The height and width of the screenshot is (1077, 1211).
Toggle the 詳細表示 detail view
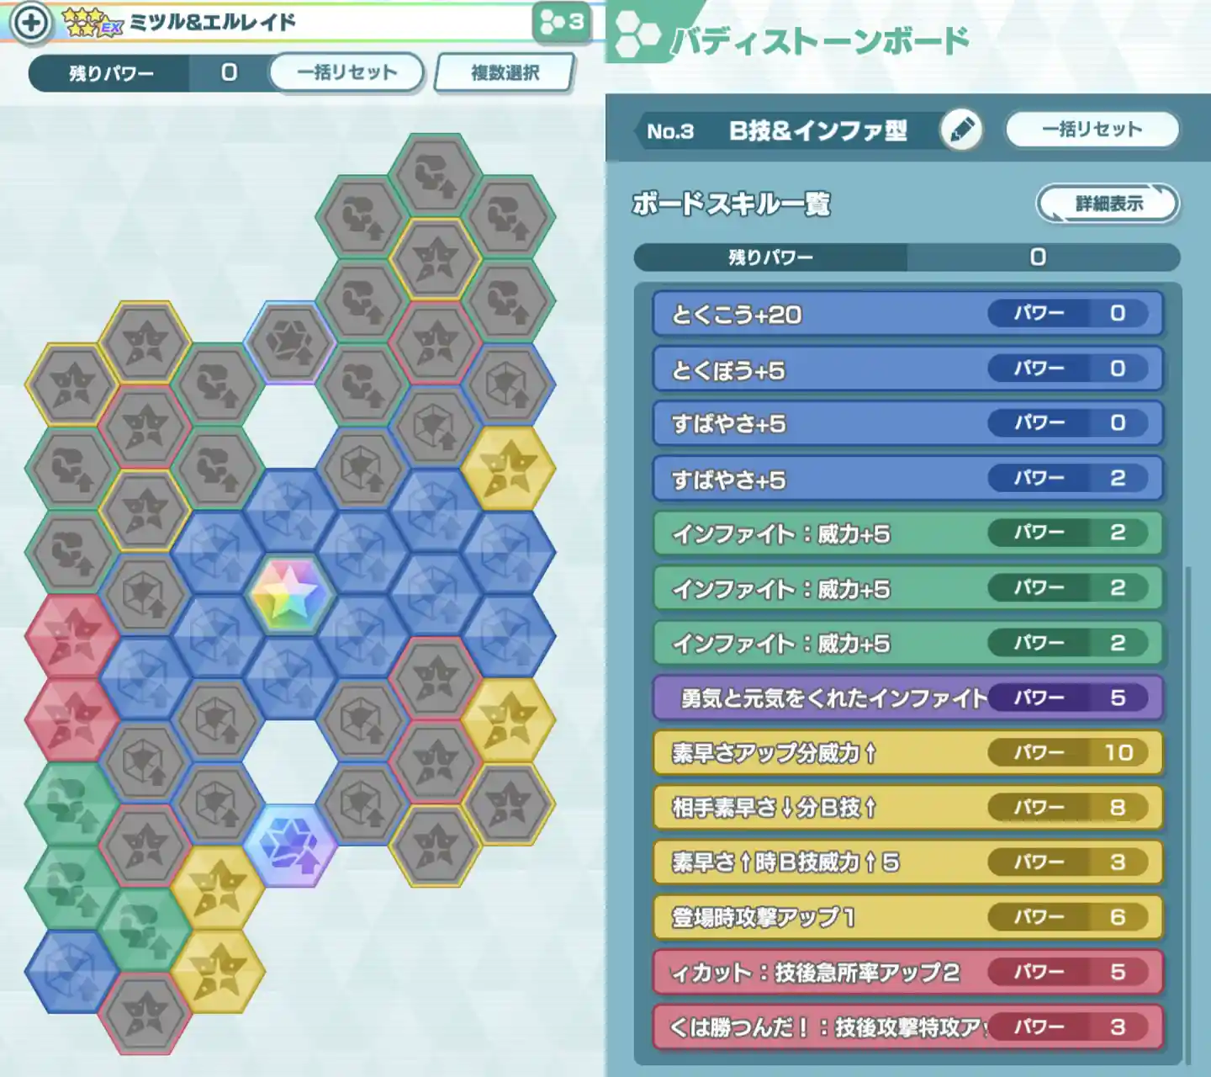point(1108,203)
